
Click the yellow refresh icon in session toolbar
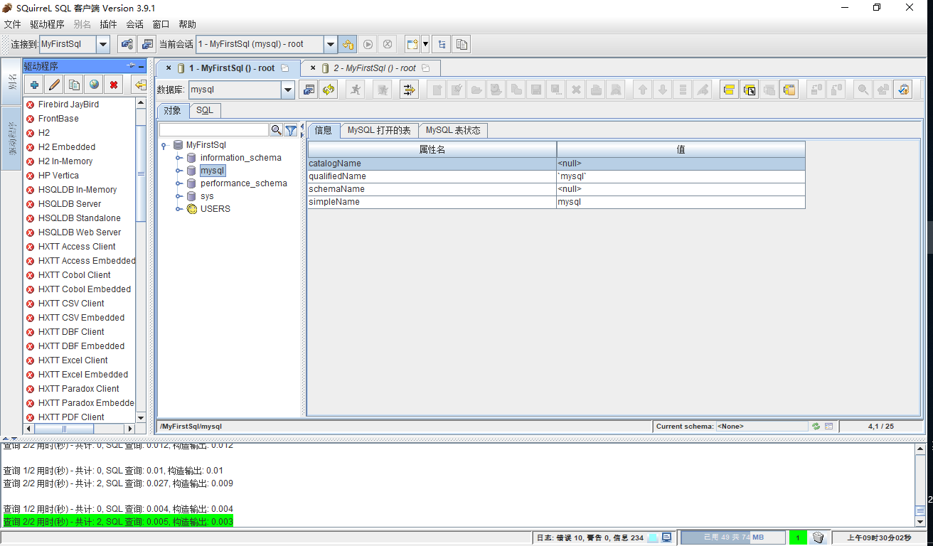pyautogui.click(x=329, y=90)
